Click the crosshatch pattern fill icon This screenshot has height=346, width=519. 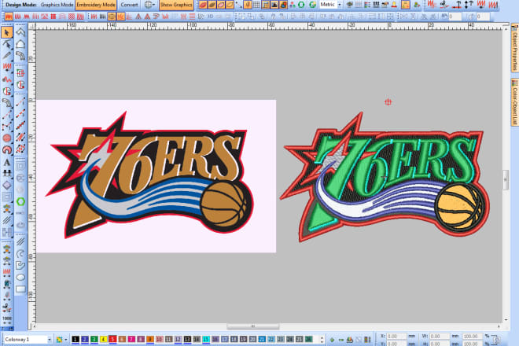(x=71, y=17)
